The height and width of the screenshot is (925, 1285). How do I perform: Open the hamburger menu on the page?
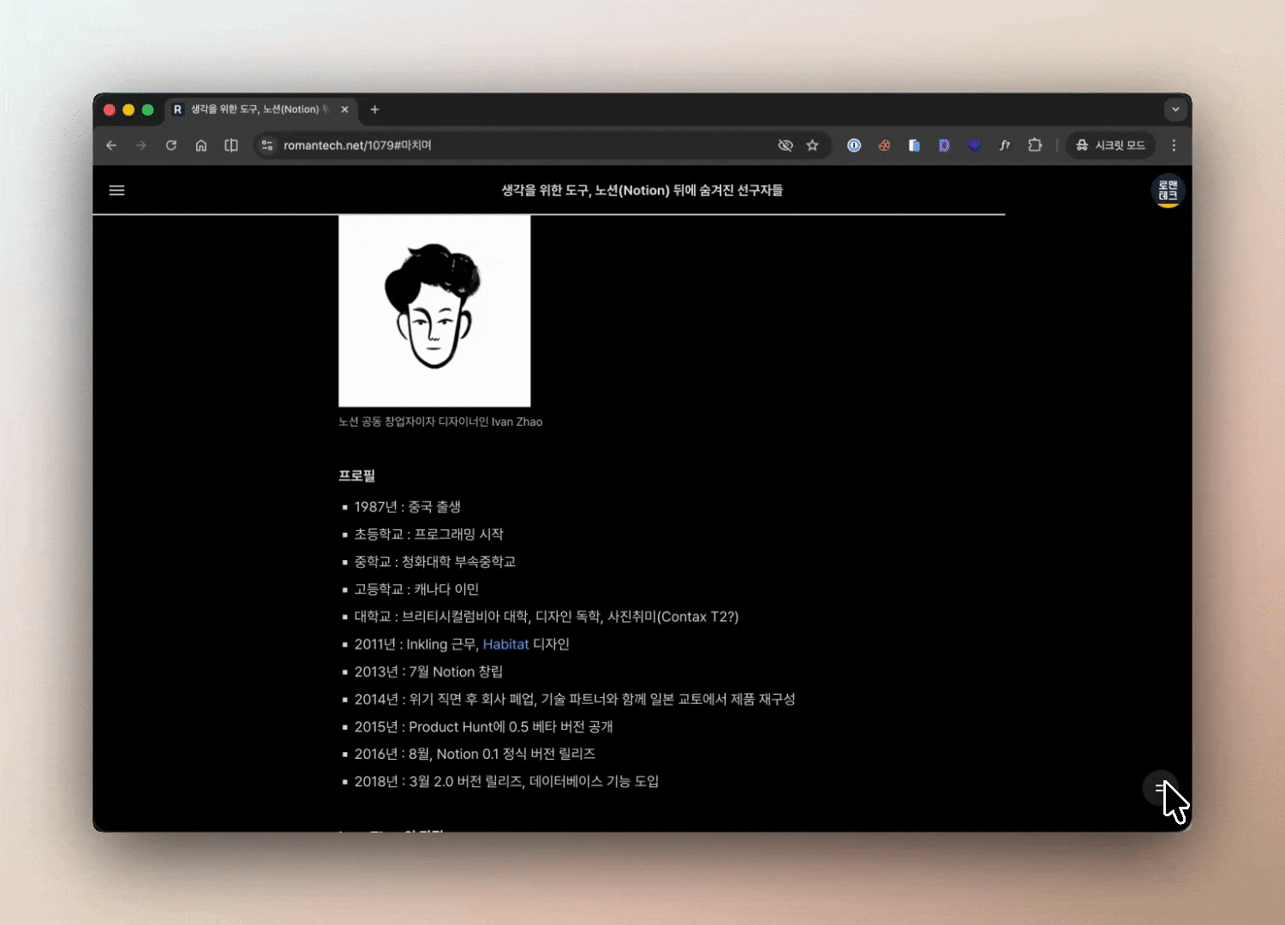(117, 190)
